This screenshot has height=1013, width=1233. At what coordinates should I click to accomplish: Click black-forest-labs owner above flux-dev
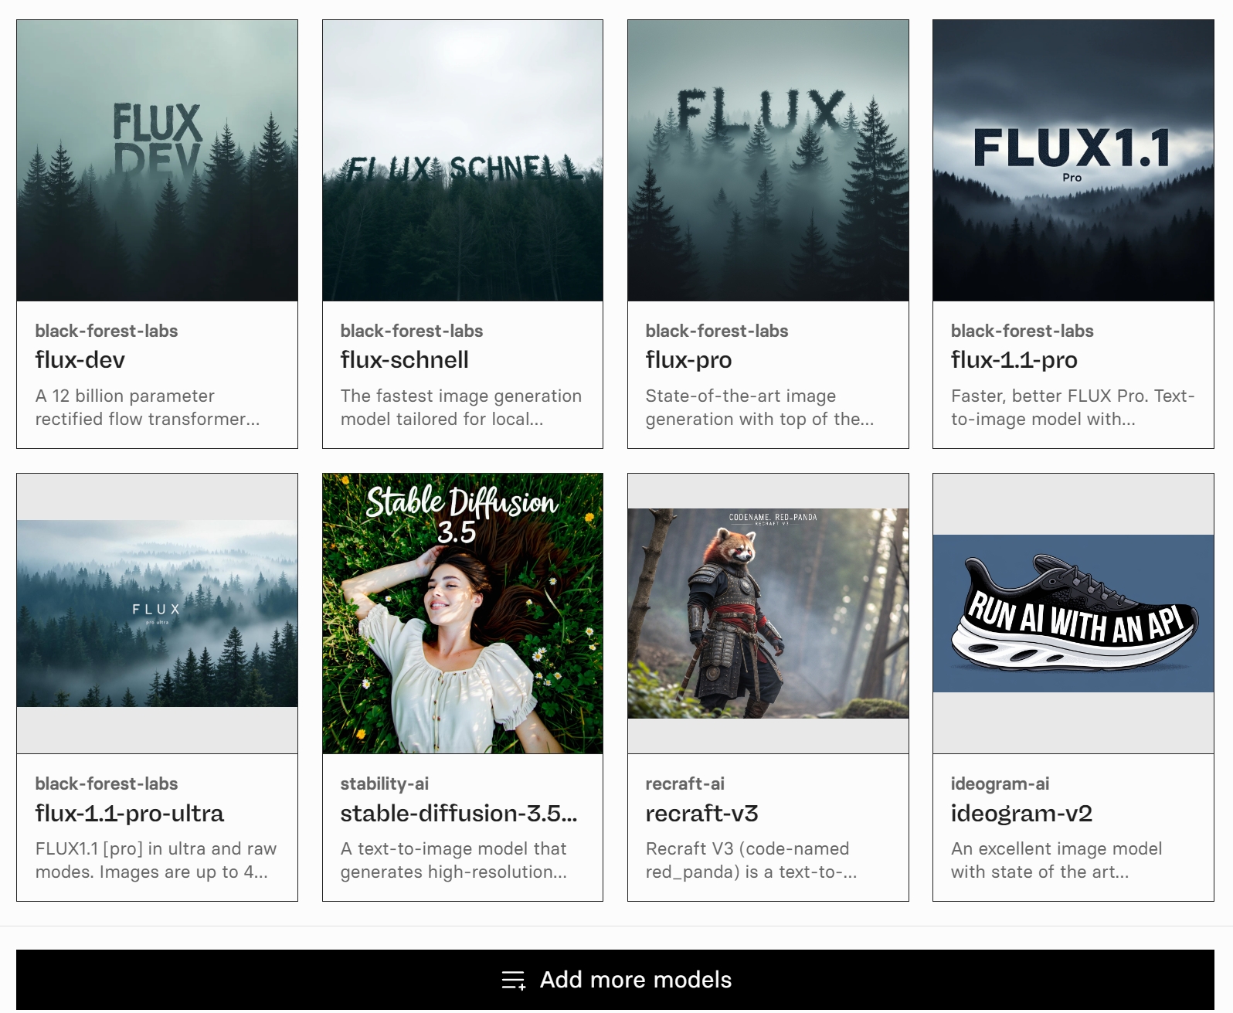tap(107, 331)
